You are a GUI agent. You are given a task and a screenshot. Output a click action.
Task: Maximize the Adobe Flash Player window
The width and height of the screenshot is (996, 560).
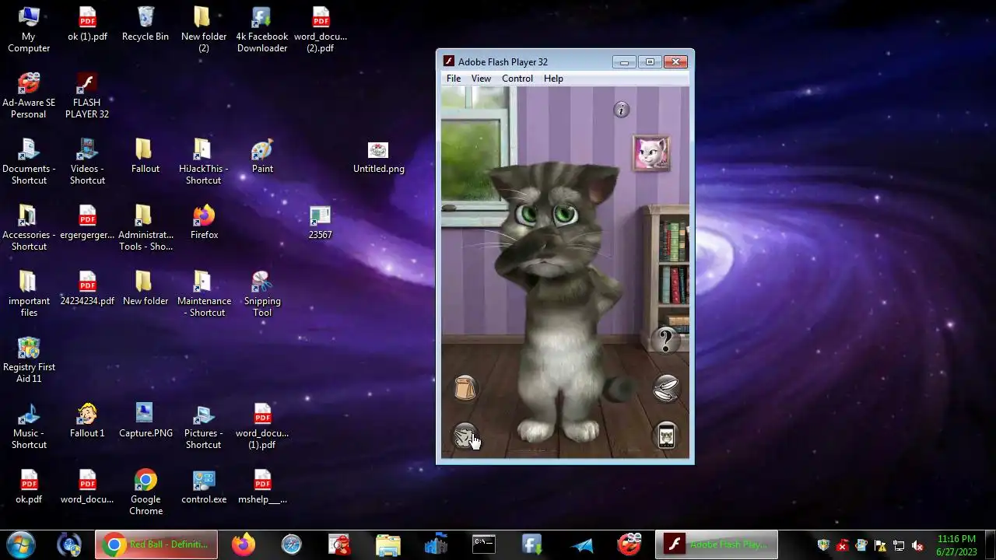coord(650,62)
